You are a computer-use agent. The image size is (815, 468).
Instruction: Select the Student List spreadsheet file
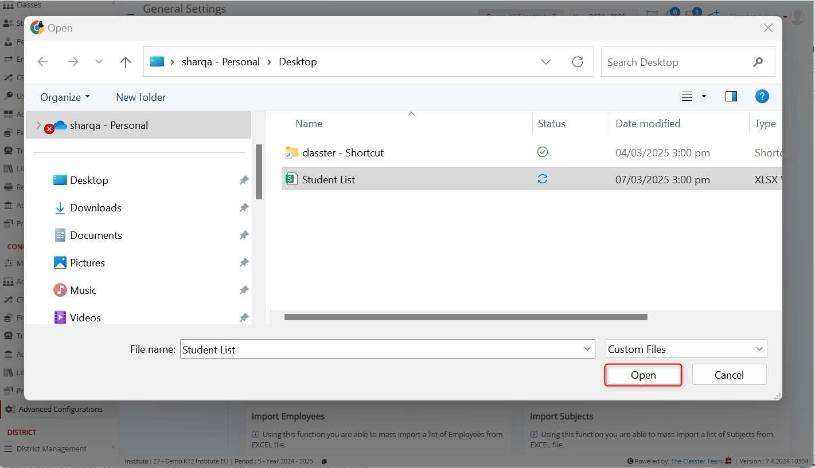[x=328, y=179]
